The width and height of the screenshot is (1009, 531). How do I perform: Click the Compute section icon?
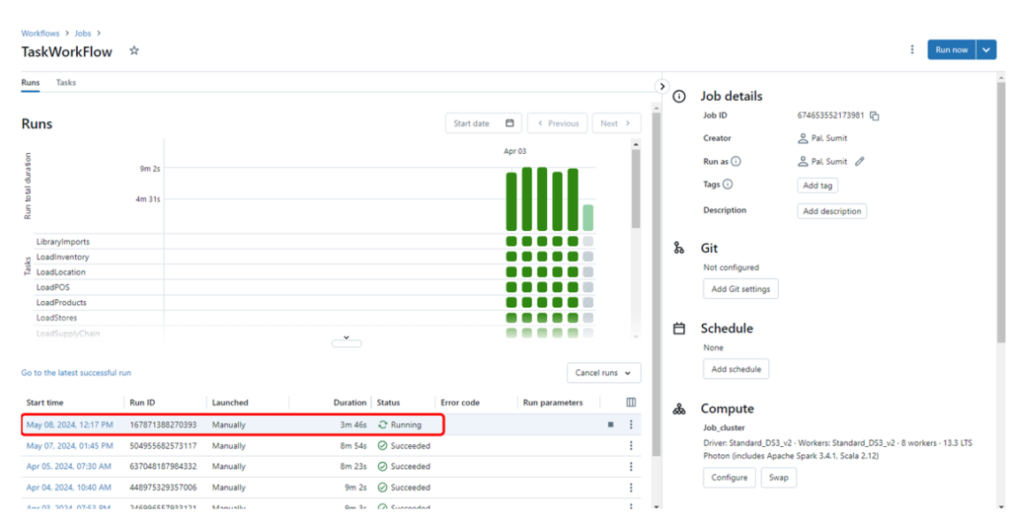679,409
